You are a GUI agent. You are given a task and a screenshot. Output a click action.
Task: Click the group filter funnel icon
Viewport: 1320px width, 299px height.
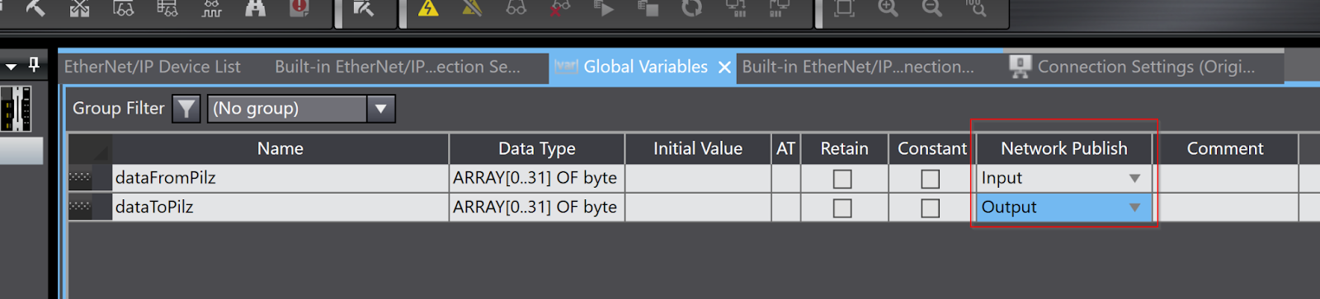click(x=186, y=108)
